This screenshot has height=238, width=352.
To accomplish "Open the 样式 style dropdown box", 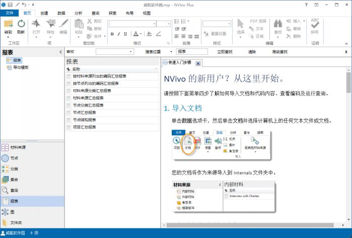I will (x=217, y=24).
